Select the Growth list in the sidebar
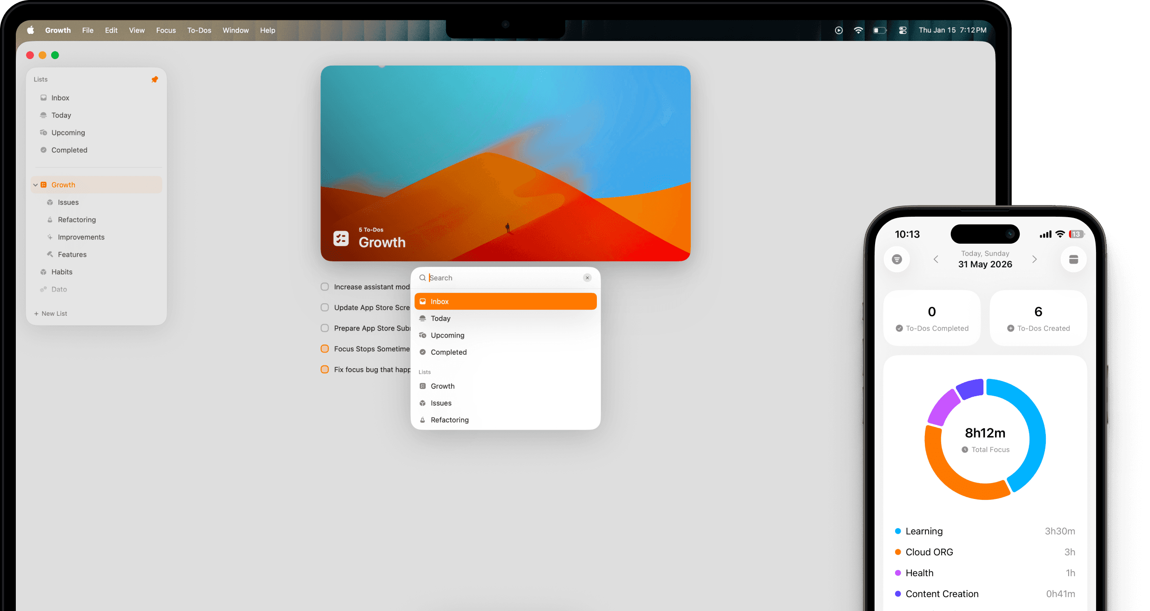1150x611 pixels. tap(96, 185)
